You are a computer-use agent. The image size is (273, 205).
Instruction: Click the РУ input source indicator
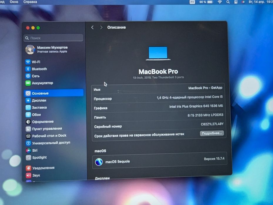coord(192,2)
